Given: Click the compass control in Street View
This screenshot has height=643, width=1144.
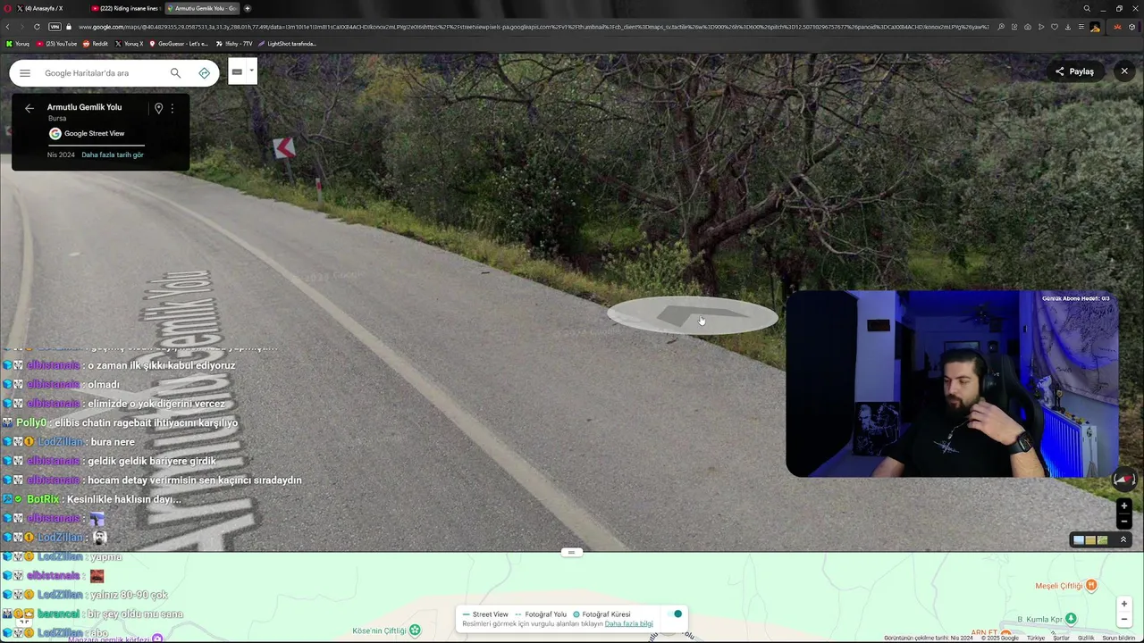Looking at the screenshot, I should point(1124,480).
